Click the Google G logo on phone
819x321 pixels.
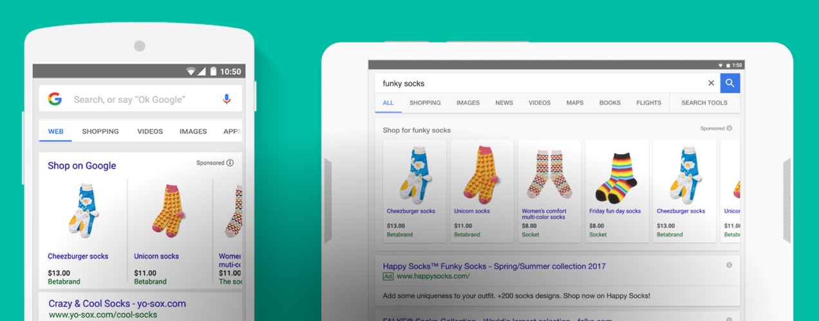(55, 99)
